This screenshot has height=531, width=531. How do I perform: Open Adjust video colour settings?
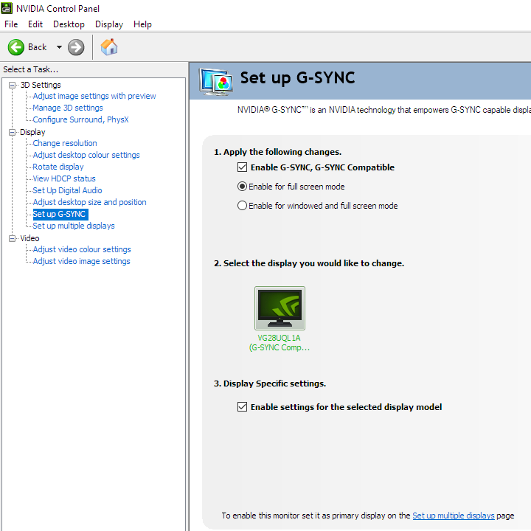click(82, 249)
